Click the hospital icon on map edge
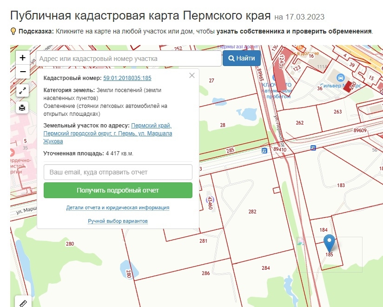383x307 pixels. click(12, 153)
